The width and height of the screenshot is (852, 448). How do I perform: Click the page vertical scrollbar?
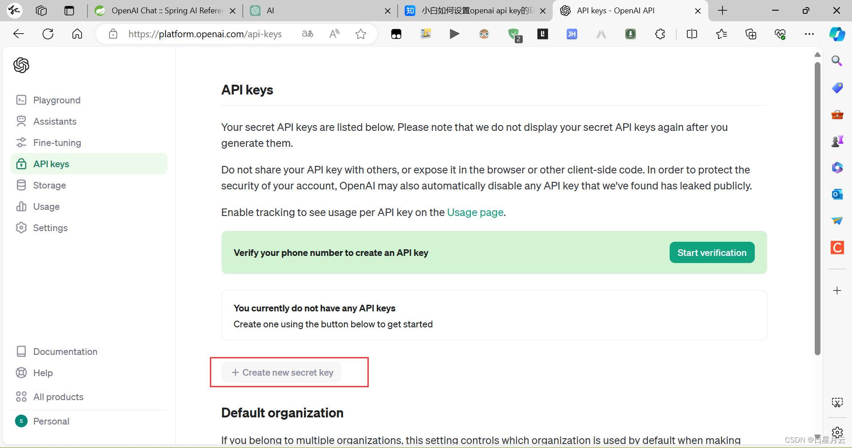(x=817, y=208)
